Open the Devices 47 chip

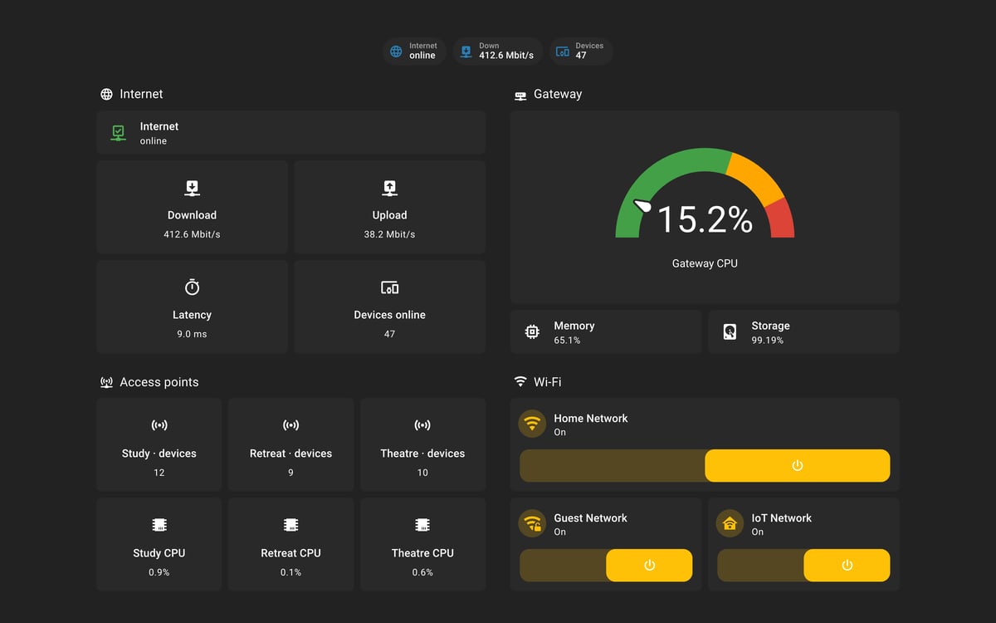coord(581,52)
